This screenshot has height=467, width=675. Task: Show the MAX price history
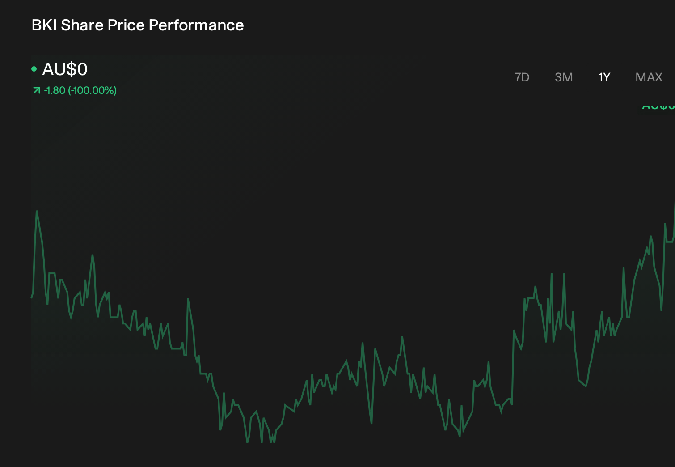point(649,77)
